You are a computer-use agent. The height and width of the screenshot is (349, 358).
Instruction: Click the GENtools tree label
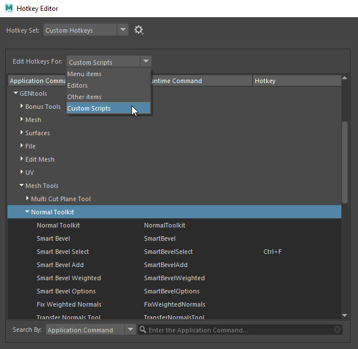33,93
